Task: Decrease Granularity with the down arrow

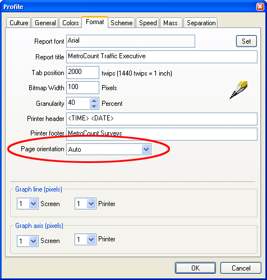Action: [94, 106]
